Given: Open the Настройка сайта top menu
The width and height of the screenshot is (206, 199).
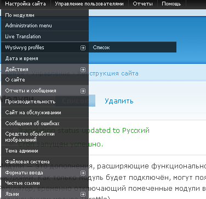Looking at the screenshot, I should (25, 4).
